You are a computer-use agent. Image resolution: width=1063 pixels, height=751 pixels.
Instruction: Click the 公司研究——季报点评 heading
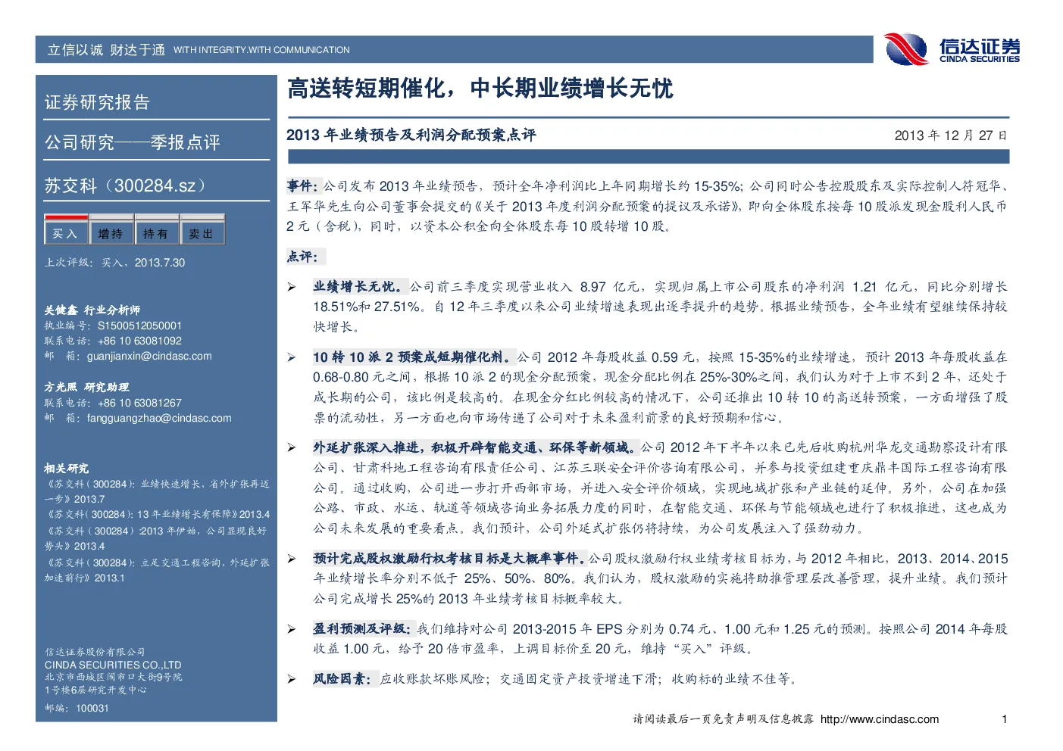[x=132, y=142]
